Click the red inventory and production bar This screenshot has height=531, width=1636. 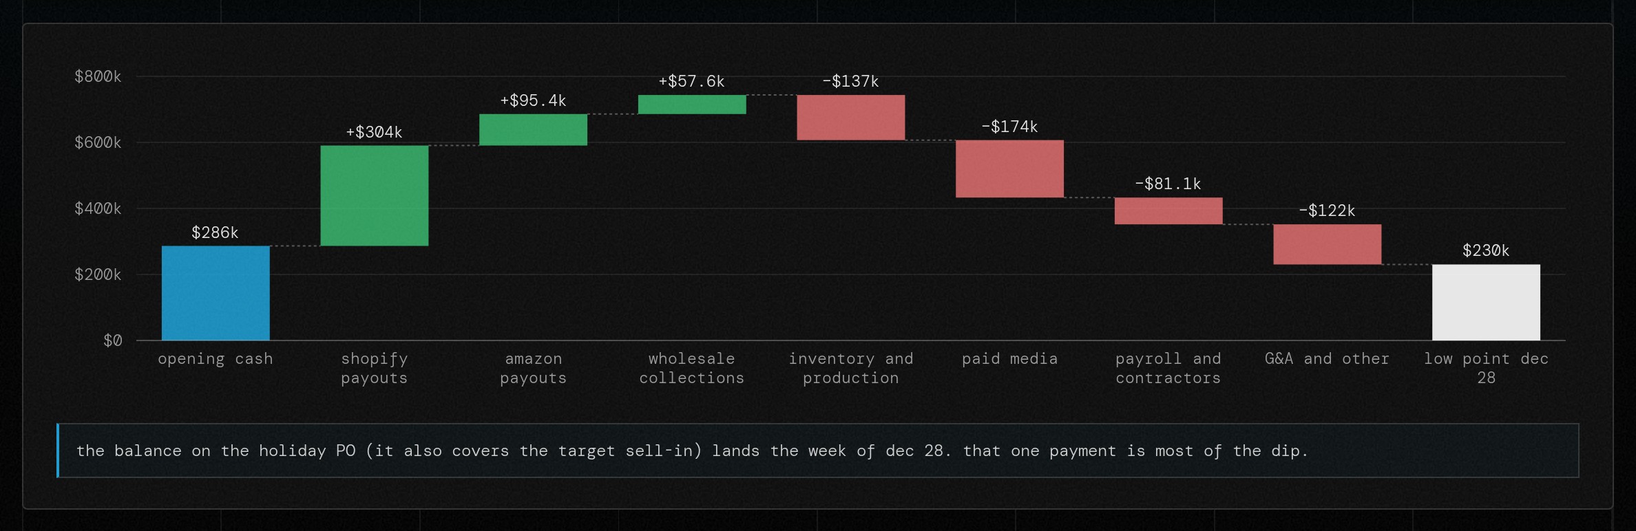pyautogui.click(x=851, y=118)
